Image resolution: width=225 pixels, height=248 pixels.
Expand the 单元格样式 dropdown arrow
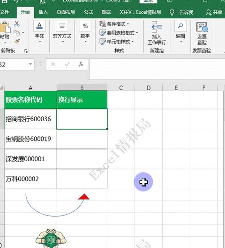click(133, 42)
